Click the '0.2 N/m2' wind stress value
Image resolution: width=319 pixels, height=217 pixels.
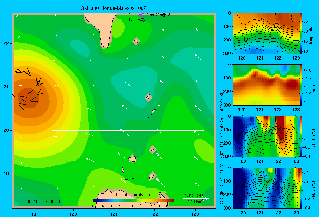[195, 202]
